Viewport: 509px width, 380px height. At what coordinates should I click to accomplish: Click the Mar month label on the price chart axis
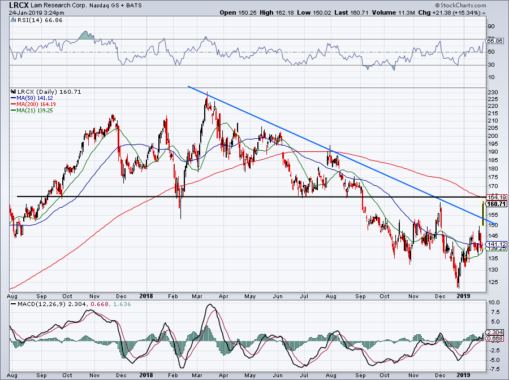click(x=197, y=296)
